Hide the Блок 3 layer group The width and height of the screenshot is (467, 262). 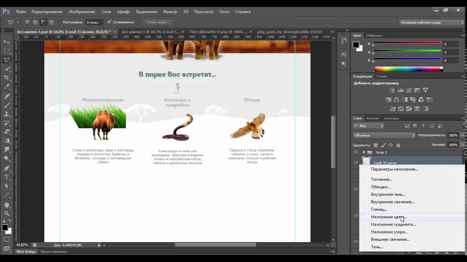356,152
